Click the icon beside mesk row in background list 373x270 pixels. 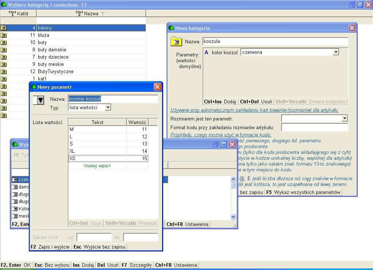[x=15, y=216]
